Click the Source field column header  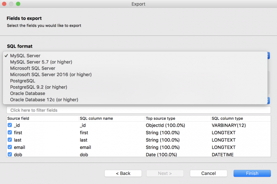click(18, 118)
